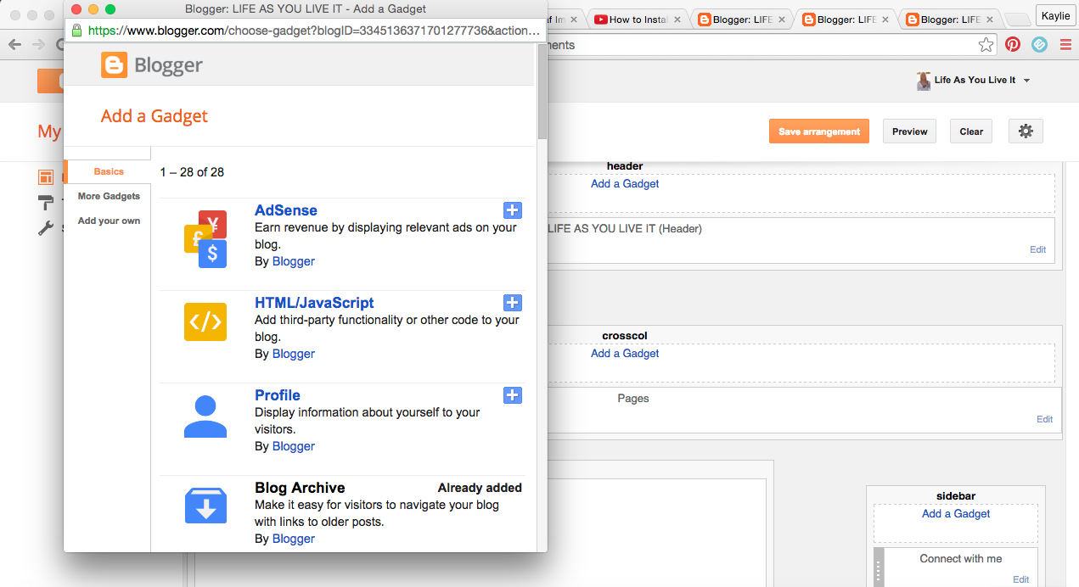This screenshot has width=1079, height=587.
Task: Click Add a Gadget in header section
Action: [x=625, y=184]
